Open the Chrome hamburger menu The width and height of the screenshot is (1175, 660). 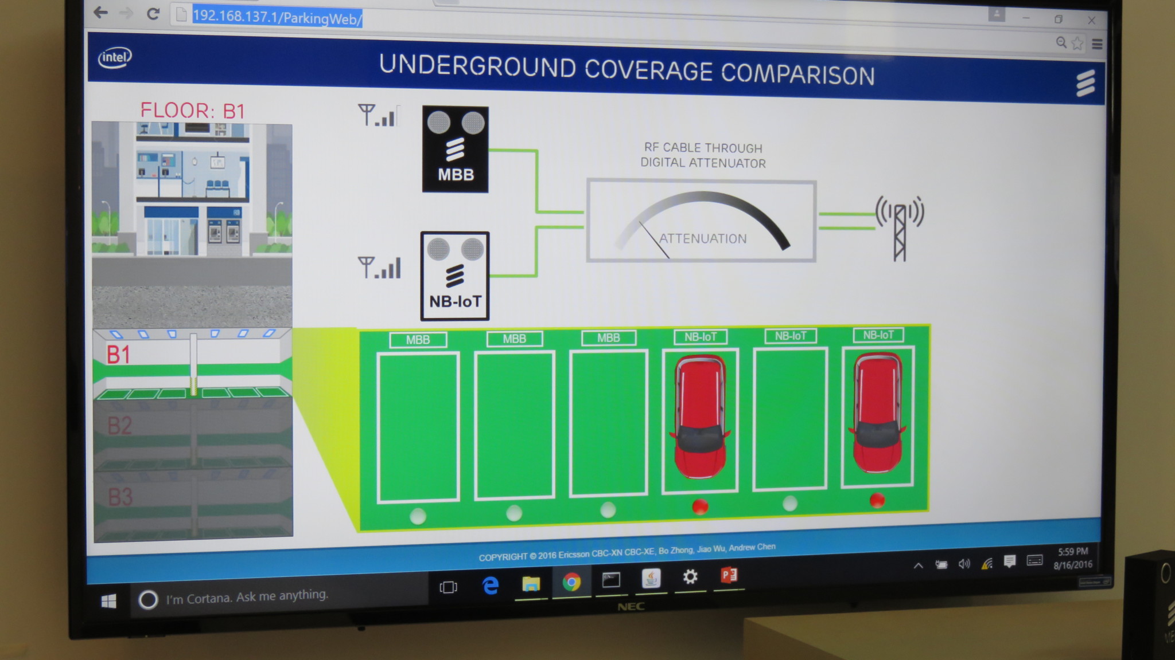pos(1097,44)
